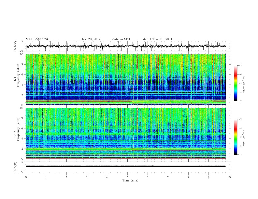Click the time axis tick label "2"
This screenshot has width=258, height=199.
[x=66, y=177]
